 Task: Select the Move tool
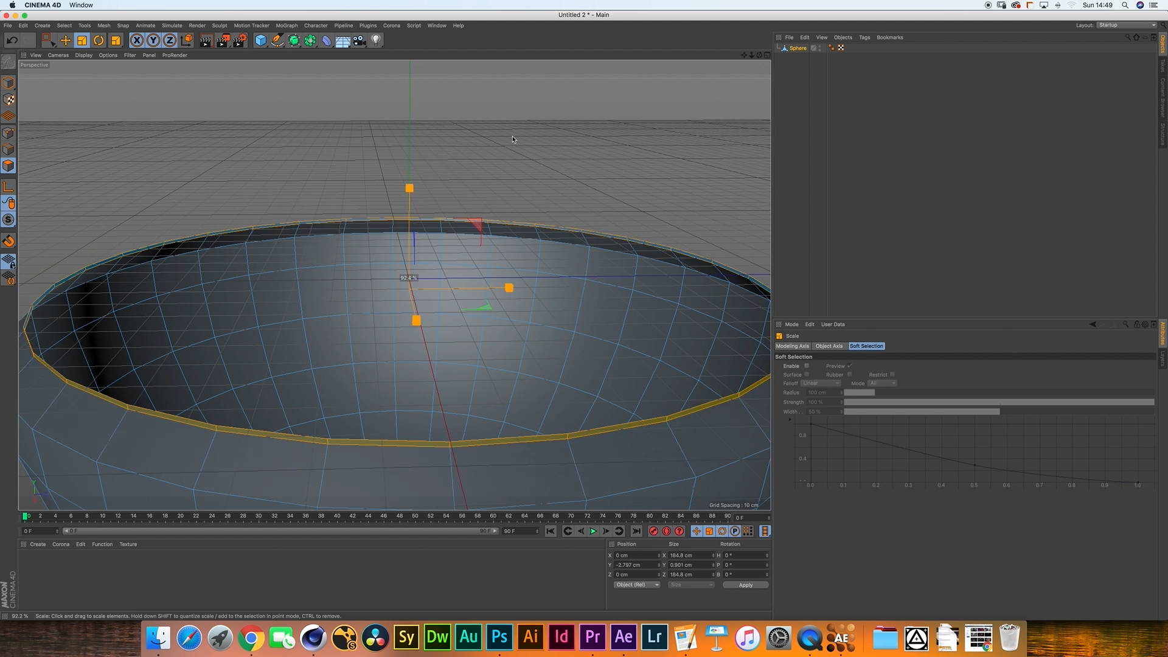(x=65, y=41)
